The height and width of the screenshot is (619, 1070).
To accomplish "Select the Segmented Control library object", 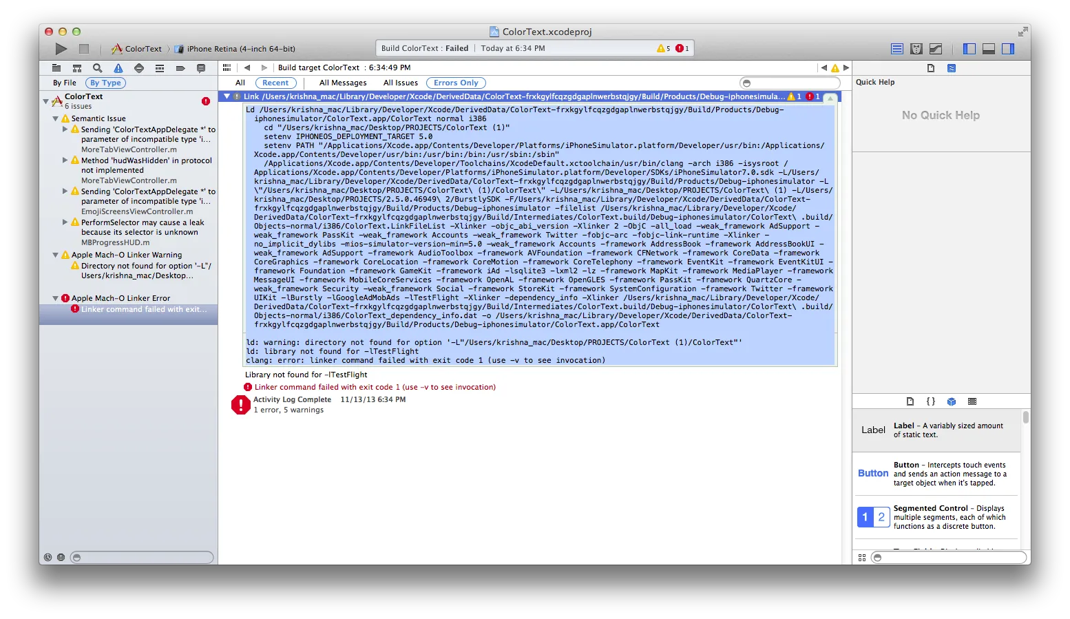I will (x=936, y=517).
